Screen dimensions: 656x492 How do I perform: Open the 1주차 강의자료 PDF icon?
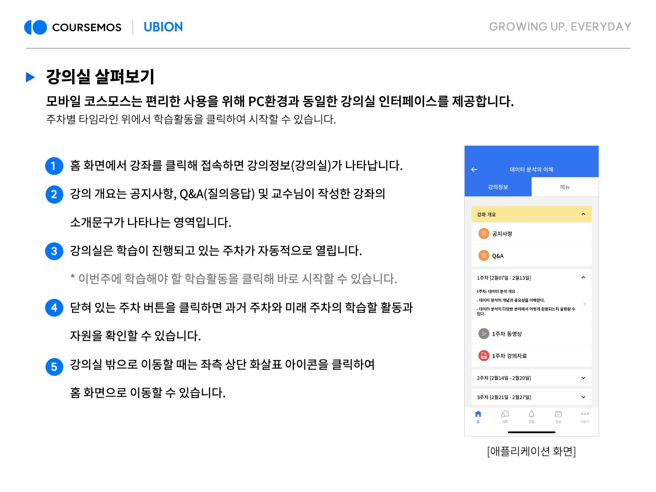483,356
